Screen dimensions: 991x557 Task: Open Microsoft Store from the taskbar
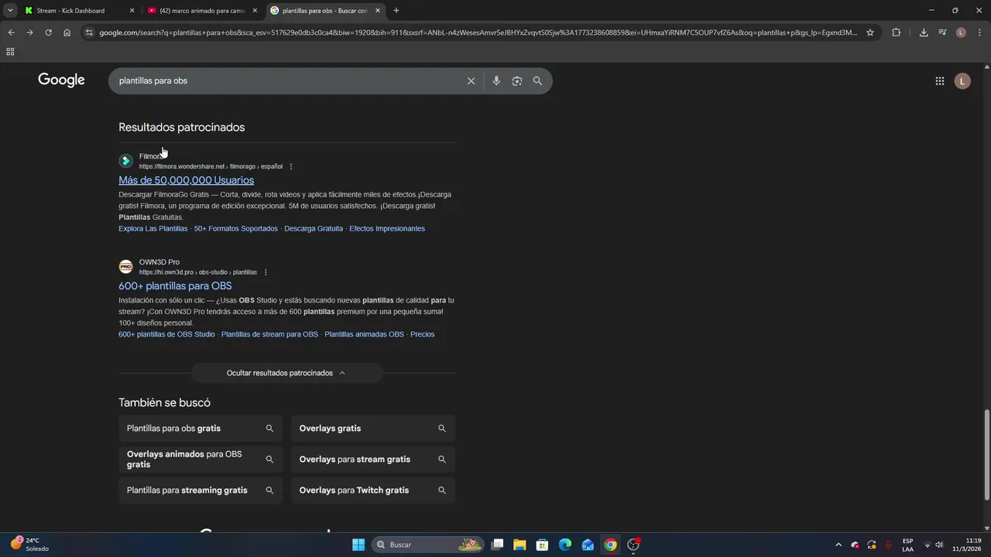tap(543, 545)
